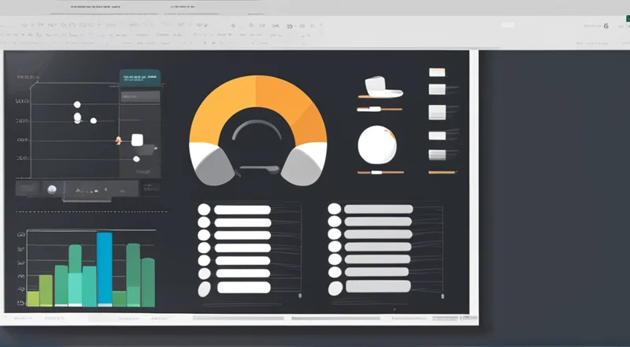Click the top white pill bar in right list
Viewport: 630px width, 347px height.
click(x=378, y=209)
